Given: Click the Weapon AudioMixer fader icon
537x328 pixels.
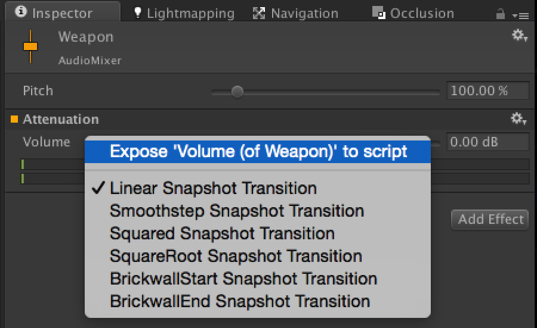Looking at the screenshot, I should 30,46.
